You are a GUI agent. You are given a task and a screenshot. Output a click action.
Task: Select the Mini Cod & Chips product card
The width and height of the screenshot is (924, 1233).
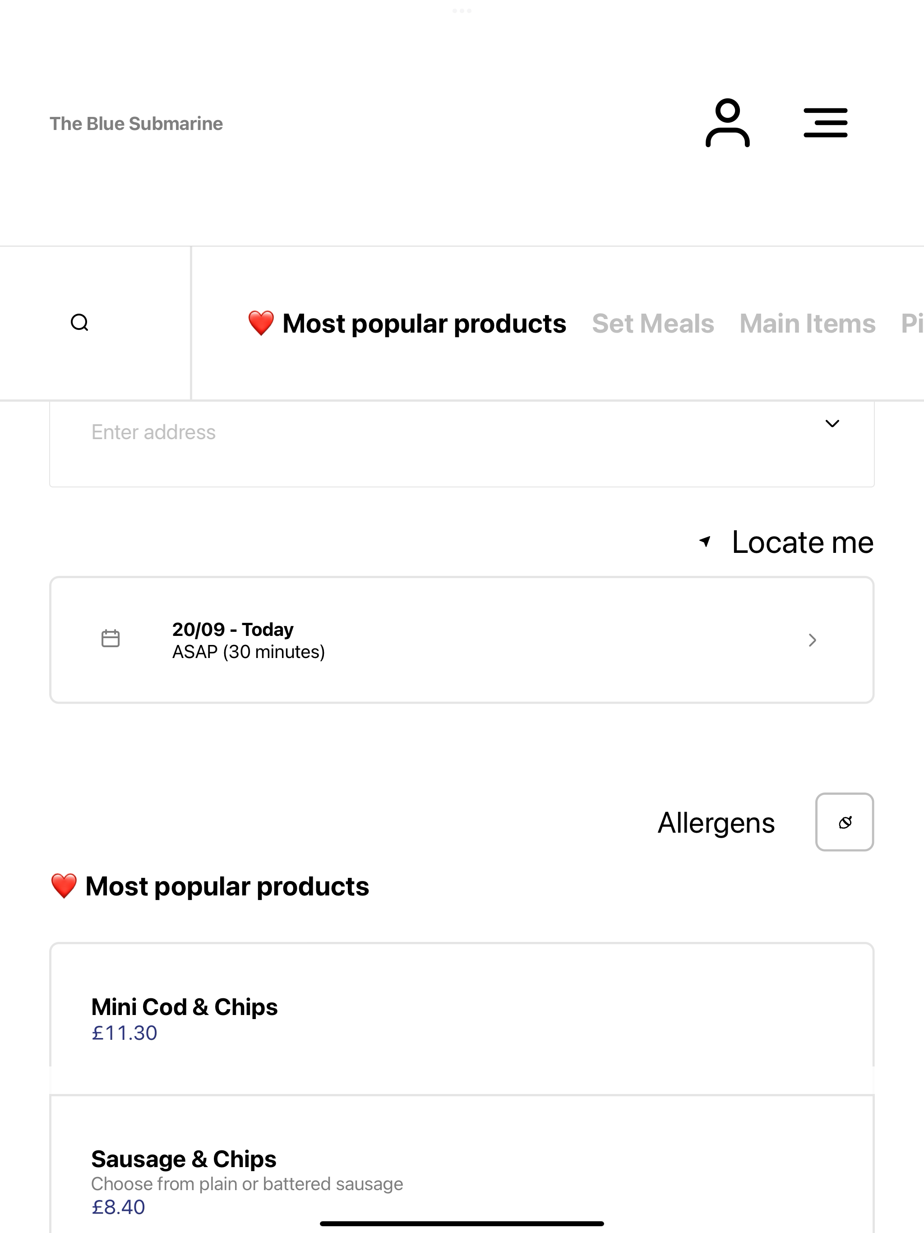pos(462,1018)
